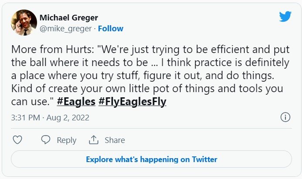Viewport: 302px width, 179px height.
Task: Follow Michael Greger via the Follow link
Action: tap(111, 29)
